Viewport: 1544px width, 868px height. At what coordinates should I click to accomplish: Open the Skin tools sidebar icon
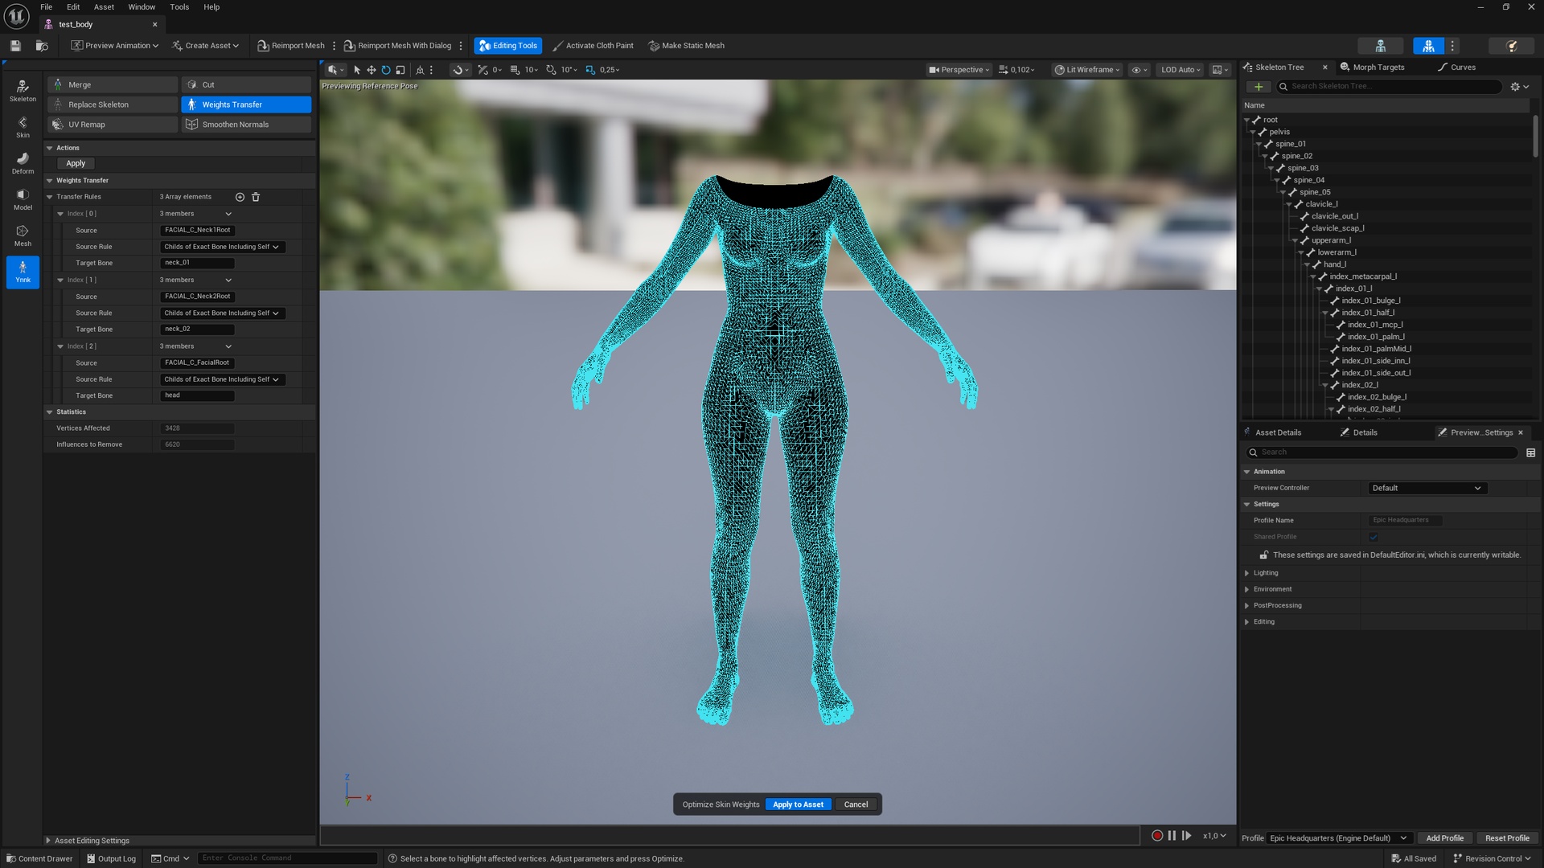tap(23, 127)
